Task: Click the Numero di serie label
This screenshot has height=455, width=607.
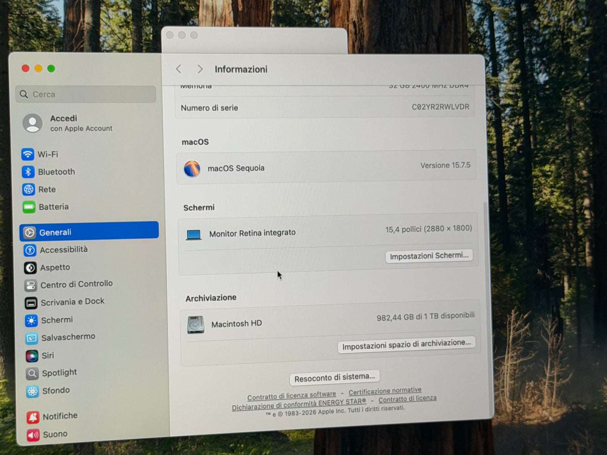Action: 209,108
